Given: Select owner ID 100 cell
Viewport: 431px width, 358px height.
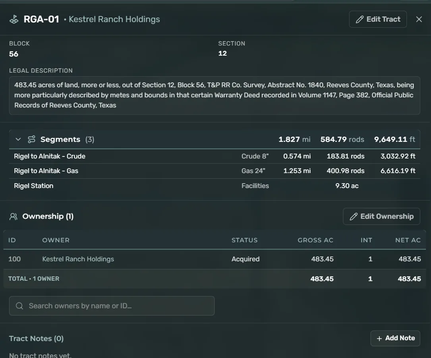Looking at the screenshot, I should point(14,259).
